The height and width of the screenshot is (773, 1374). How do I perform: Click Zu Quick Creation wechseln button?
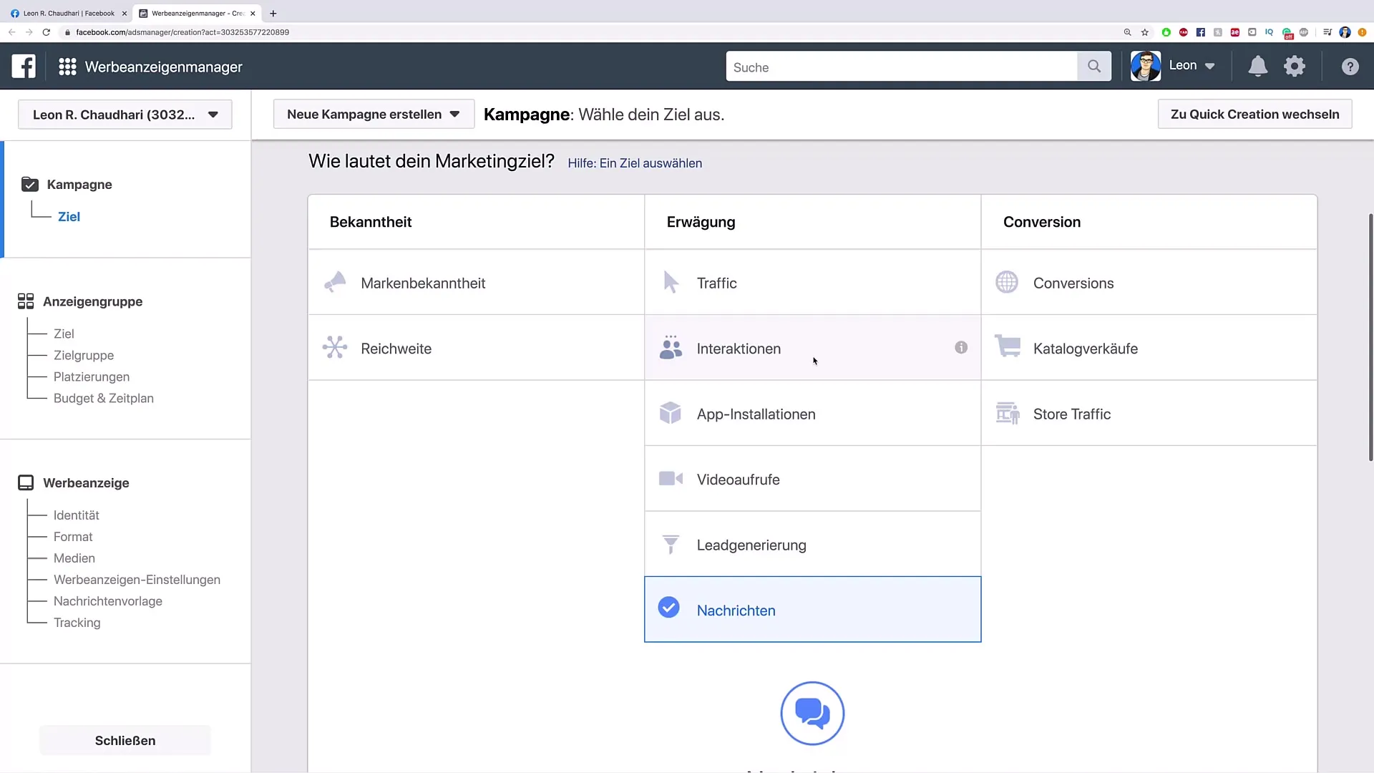pyautogui.click(x=1255, y=113)
